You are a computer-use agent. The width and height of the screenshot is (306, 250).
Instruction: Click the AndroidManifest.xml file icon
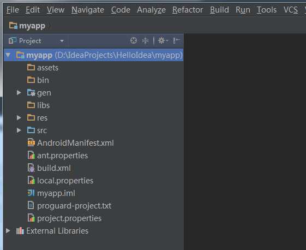31,142
